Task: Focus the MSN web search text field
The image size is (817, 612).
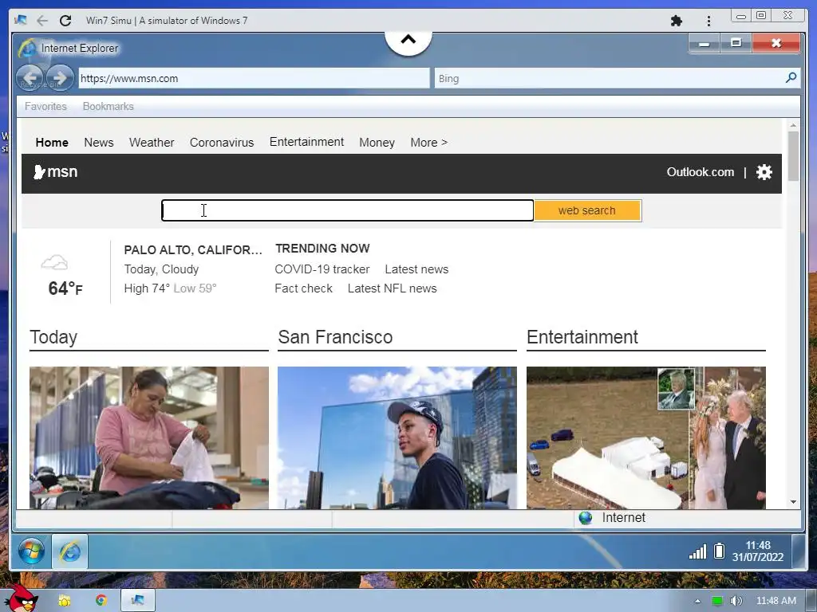Action: 348,210
